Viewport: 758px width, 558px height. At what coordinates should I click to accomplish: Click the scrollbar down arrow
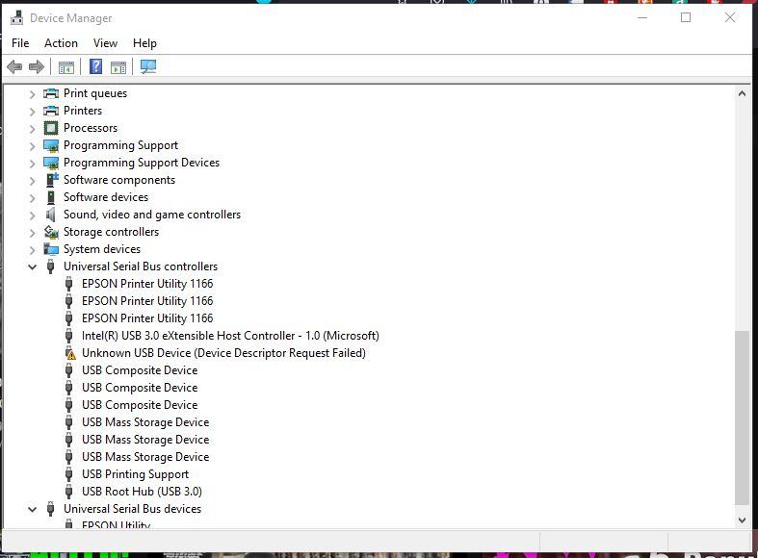[x=742, y=520]
